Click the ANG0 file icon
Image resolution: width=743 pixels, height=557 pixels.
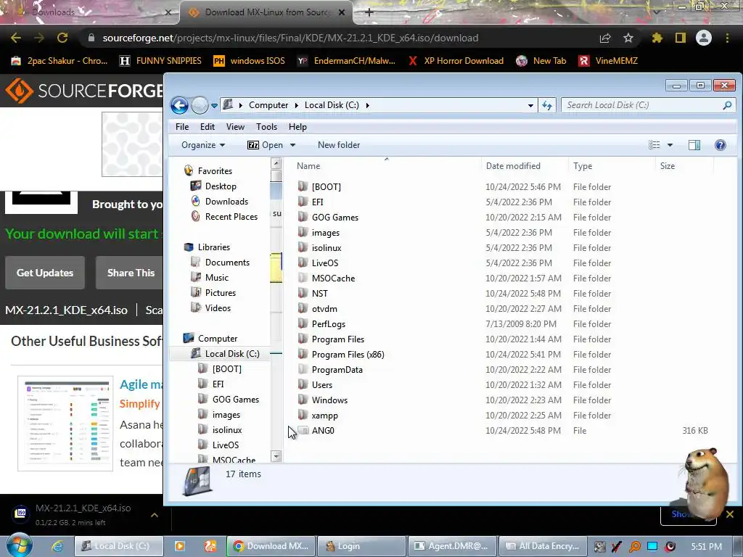coord(303,430)
